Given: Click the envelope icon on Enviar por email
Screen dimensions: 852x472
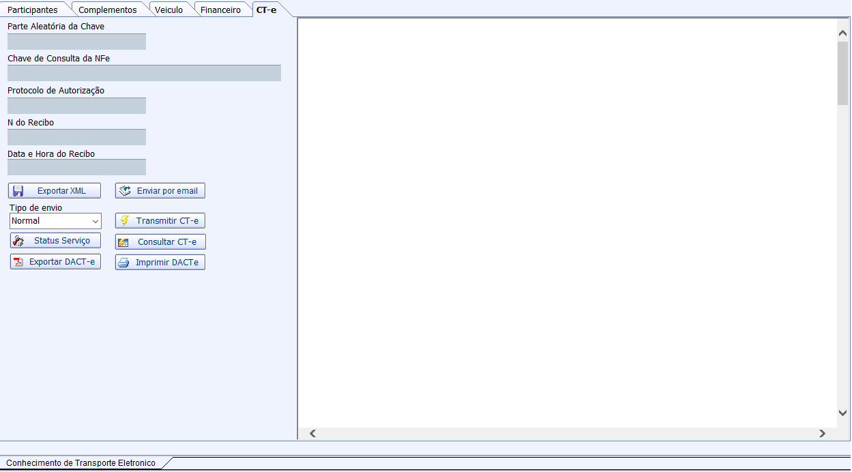Looking at the screenshot, I should click(x=125, y=191).
